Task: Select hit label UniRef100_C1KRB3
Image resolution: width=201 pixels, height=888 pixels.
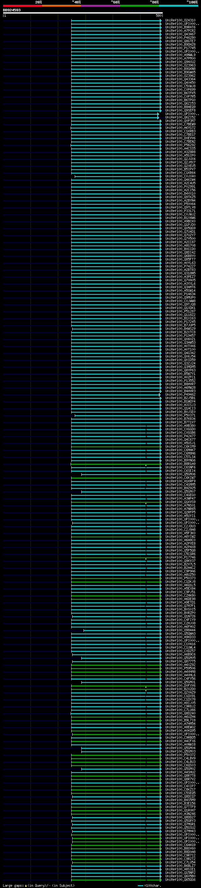Action: point(180,131)
